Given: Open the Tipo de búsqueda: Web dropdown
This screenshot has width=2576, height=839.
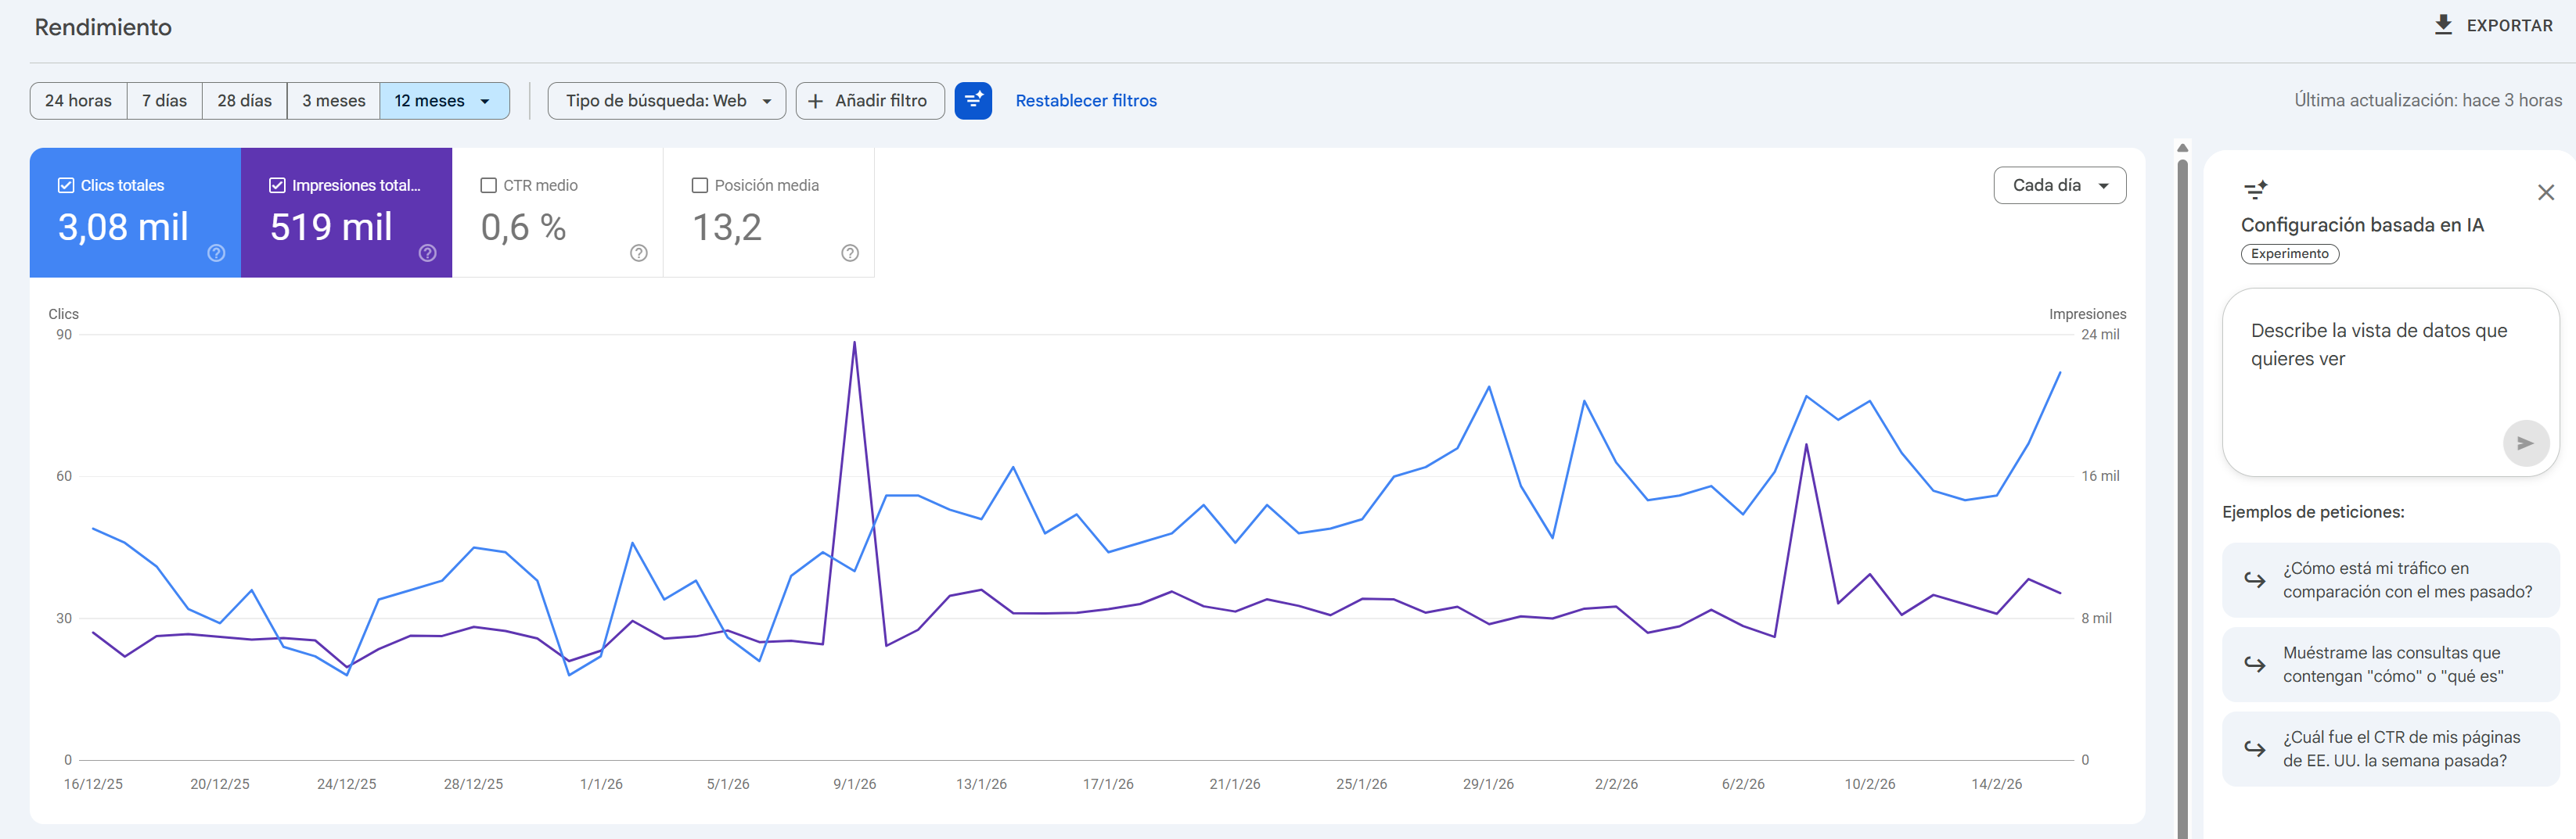Looking at the screenshot, I should pos(666,101).
